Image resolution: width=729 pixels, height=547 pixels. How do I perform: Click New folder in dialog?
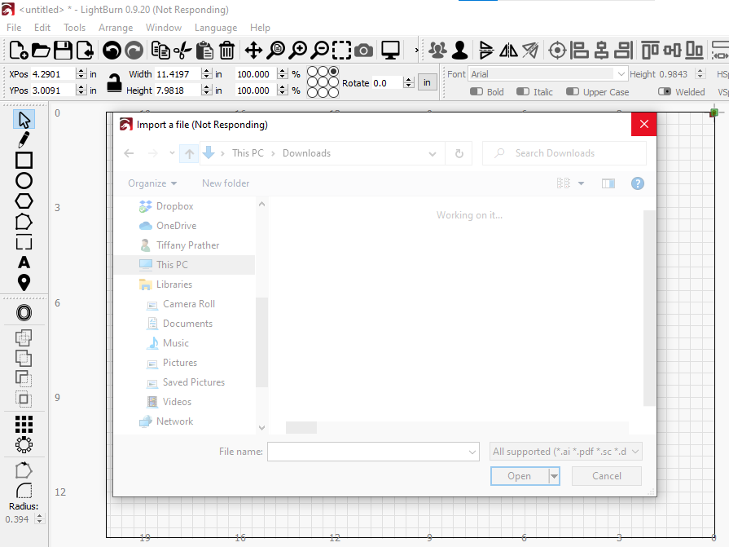pos(226,183)
